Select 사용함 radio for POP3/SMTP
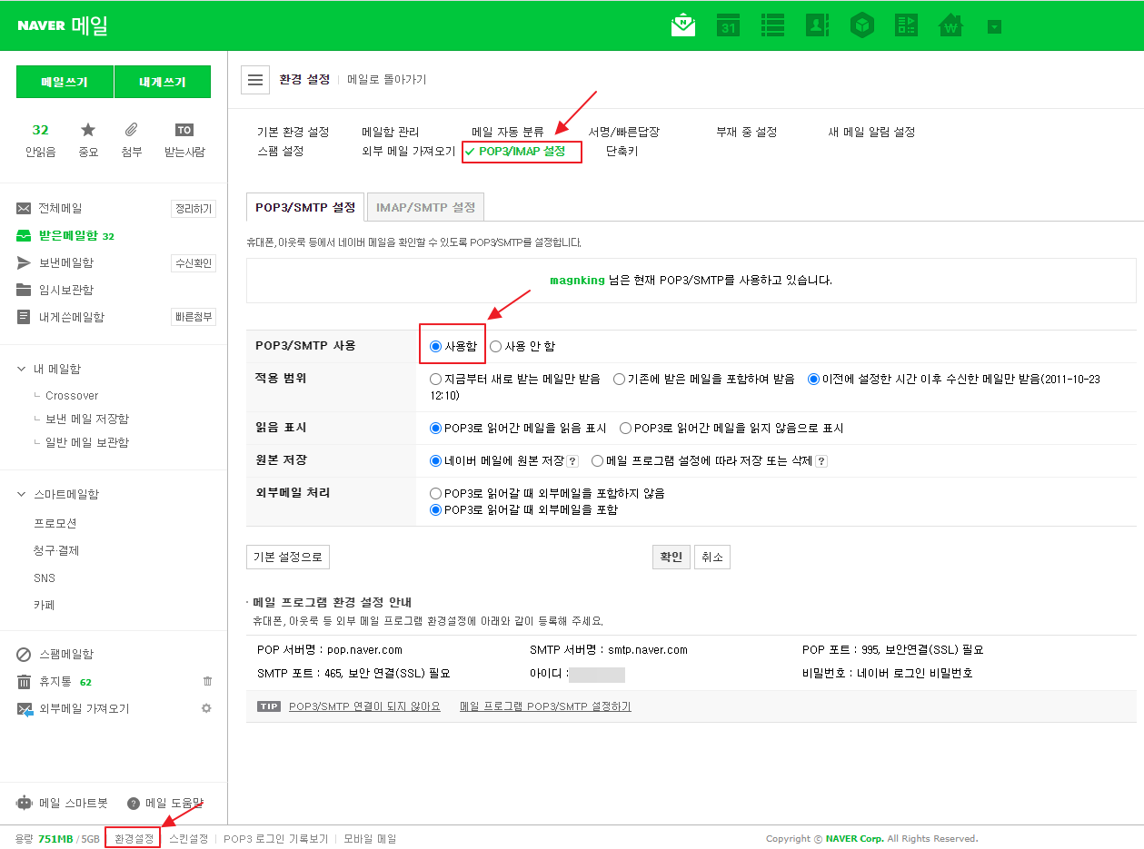 (436, 346)
